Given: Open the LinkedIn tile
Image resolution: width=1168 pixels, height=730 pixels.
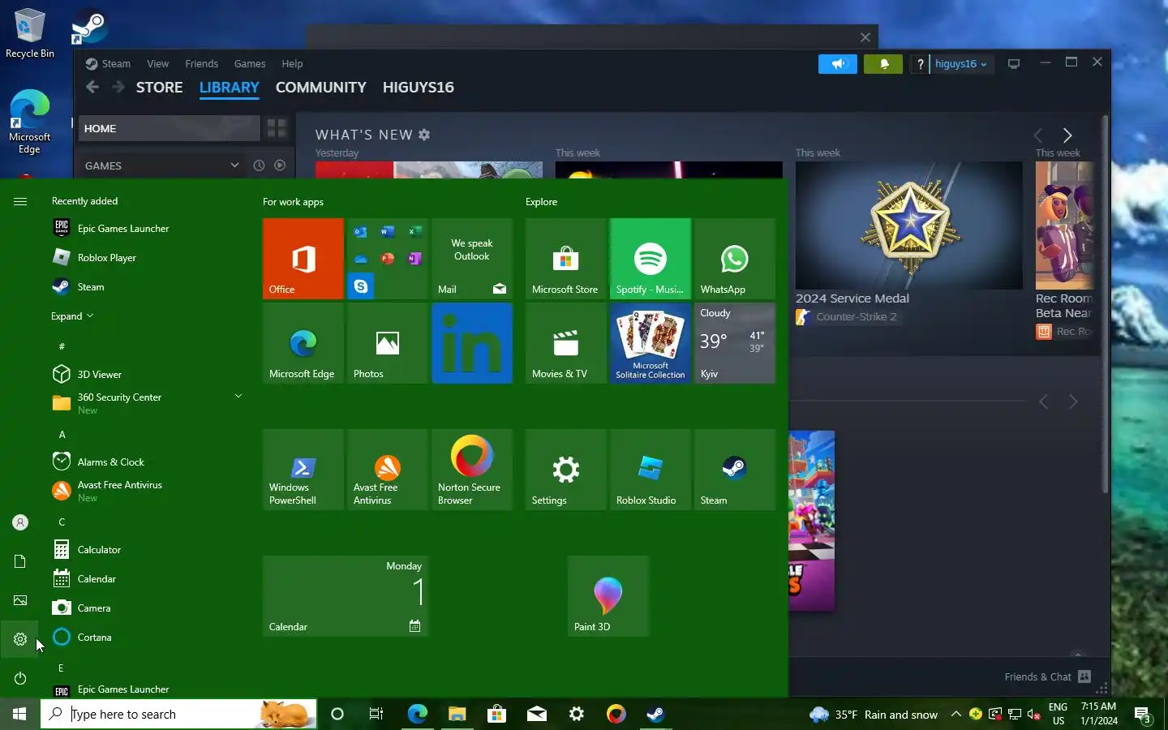Looking at the screenshot, I should point(472,343).
